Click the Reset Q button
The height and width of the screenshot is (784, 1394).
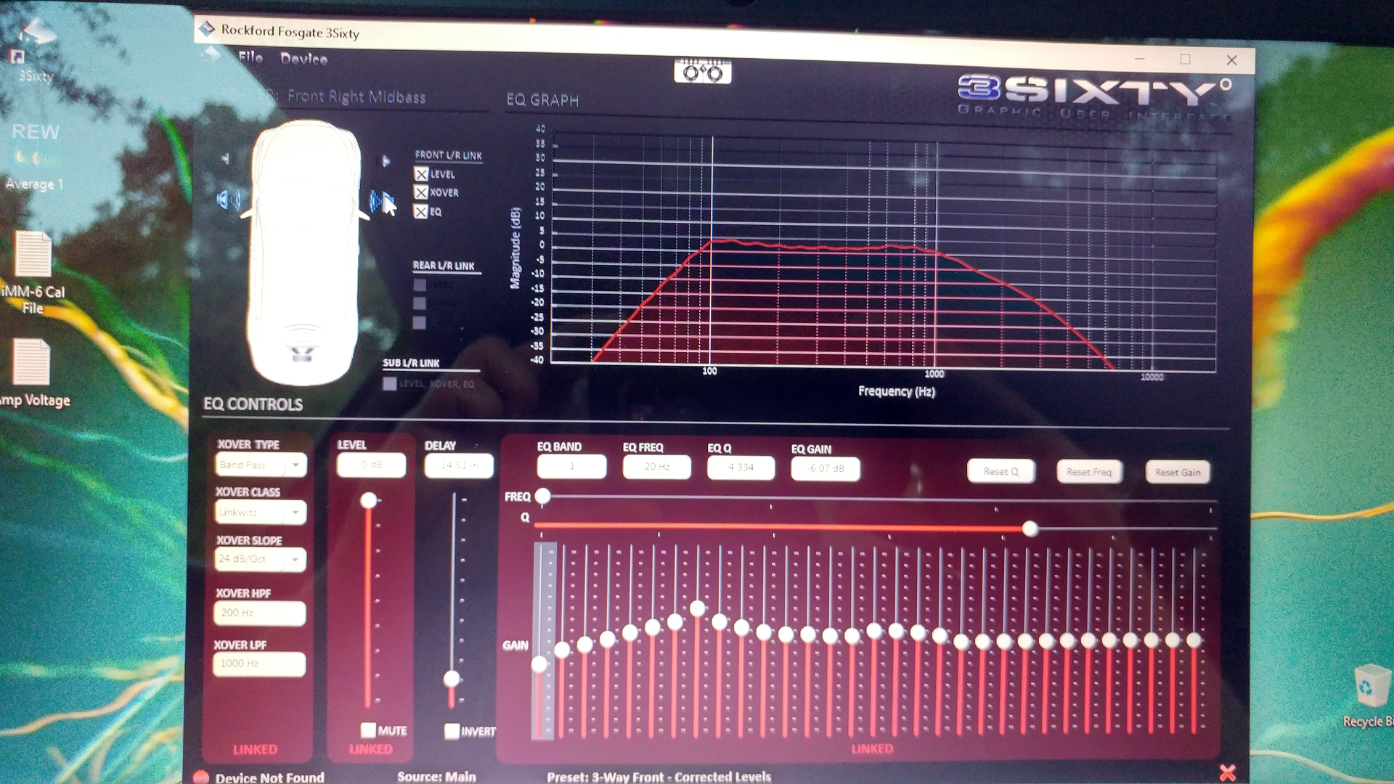point(1001,471)
